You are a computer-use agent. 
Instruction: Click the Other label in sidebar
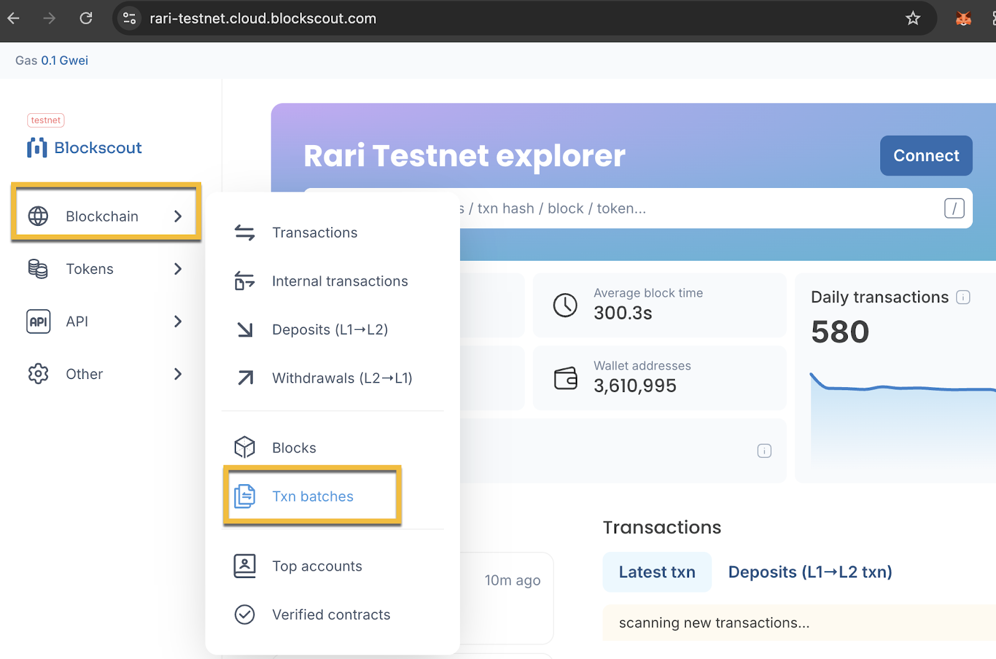click(84, 373)
